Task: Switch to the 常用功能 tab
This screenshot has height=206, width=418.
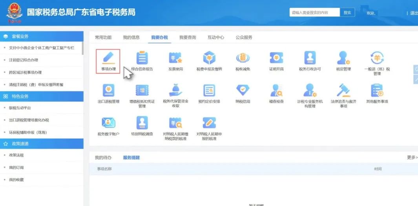Action: click(x=103, y=37)
